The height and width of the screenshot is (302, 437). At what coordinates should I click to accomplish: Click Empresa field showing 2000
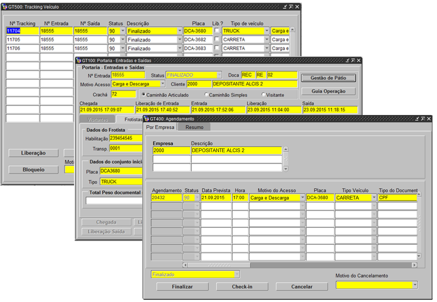(171, 150)
